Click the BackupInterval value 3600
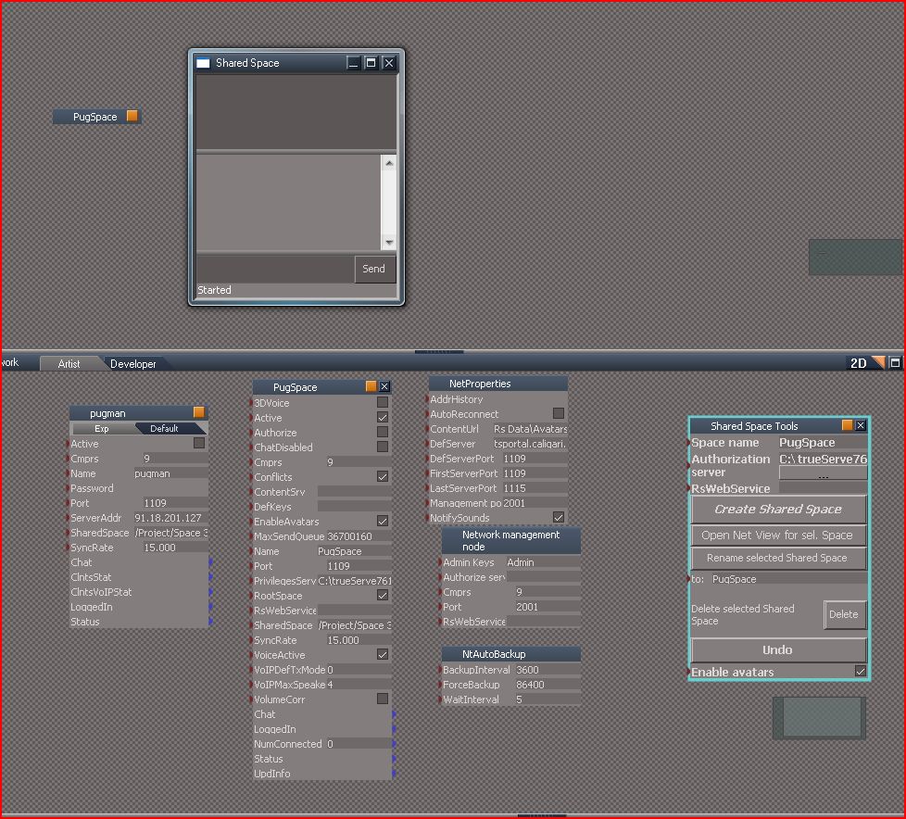The height and width of the screenshot is (819, 906). pos(547,669)
